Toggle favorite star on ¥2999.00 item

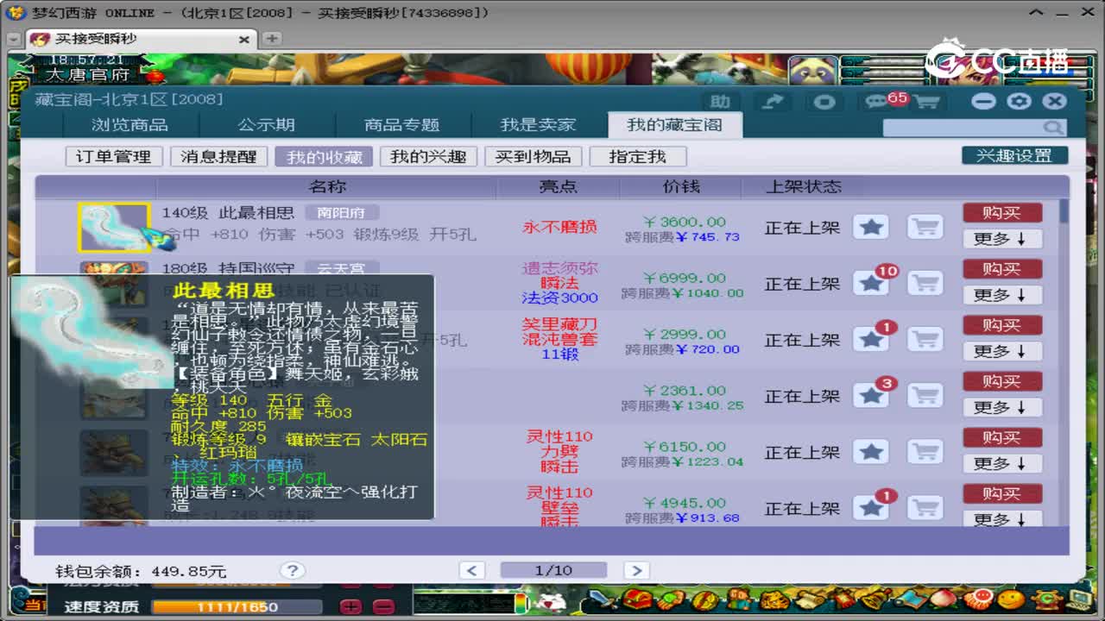[871, 339]
